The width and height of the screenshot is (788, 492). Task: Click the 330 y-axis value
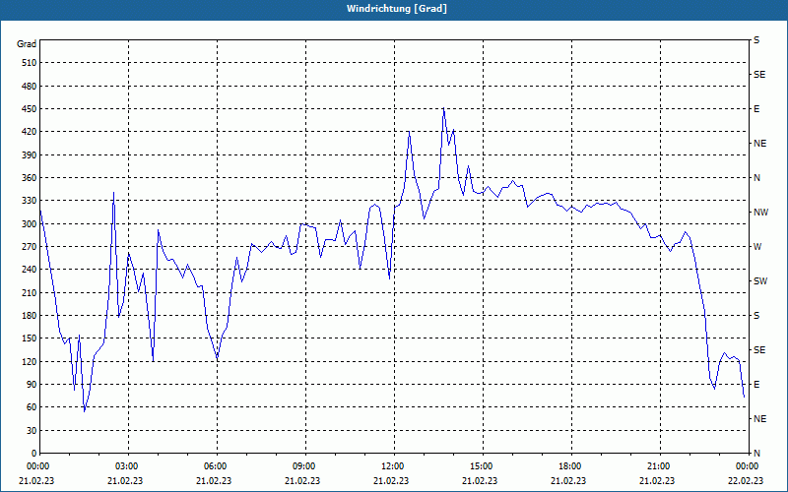point(30,201)
